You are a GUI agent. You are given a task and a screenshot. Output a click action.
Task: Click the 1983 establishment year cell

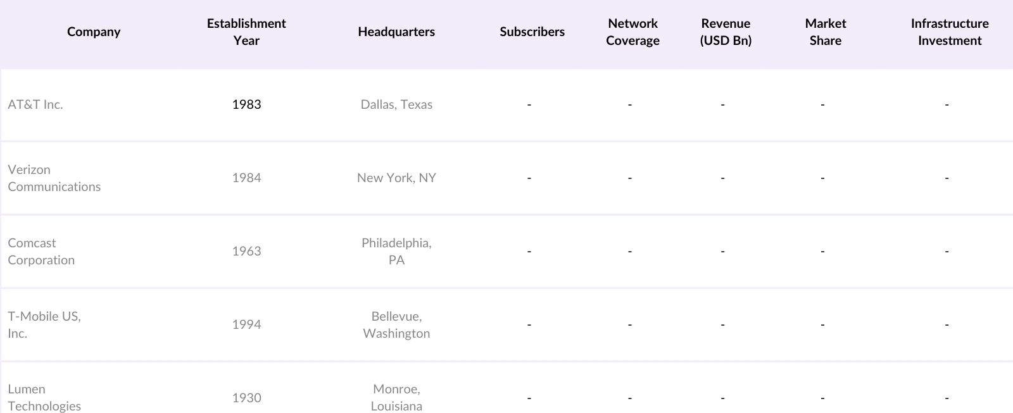click(246, 104)
